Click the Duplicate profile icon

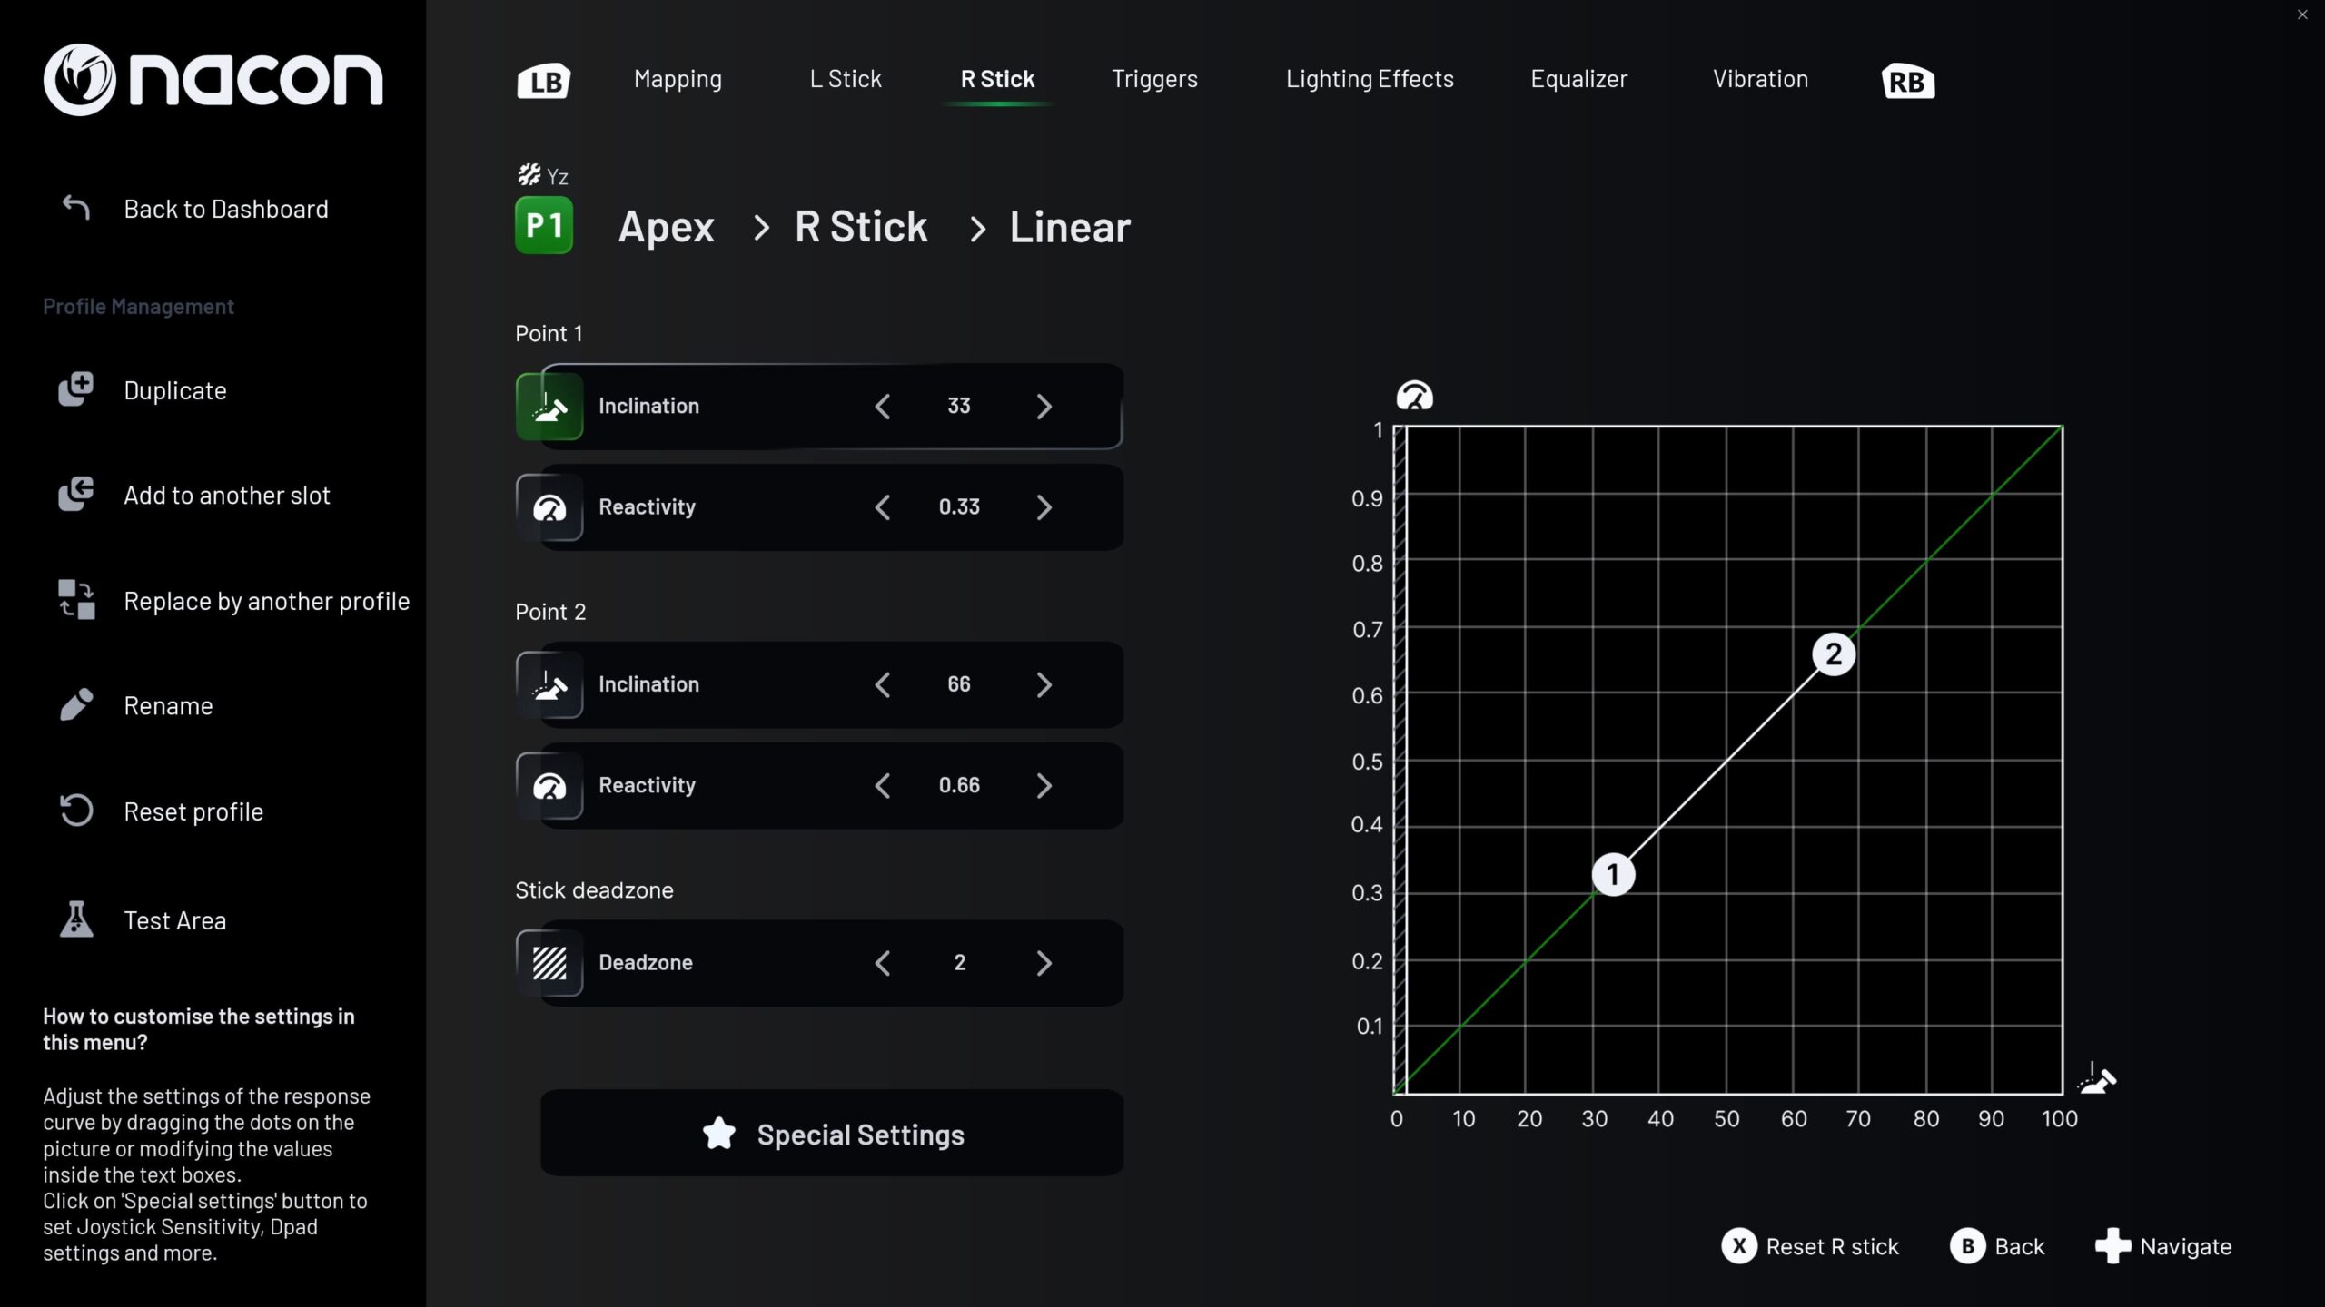[x=76, y=390]
